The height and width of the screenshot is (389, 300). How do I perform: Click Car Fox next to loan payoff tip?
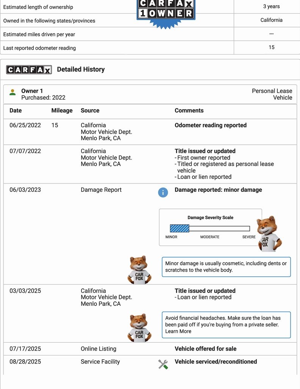coord(139,328)
